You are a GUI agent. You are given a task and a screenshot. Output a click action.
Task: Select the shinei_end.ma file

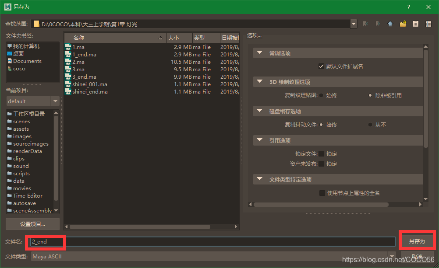coord(90,92)
